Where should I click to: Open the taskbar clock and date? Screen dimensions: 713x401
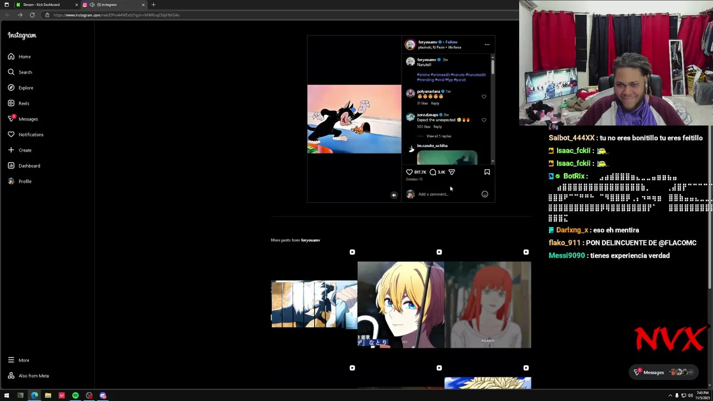pyautogui.click(x=702, y=395)
